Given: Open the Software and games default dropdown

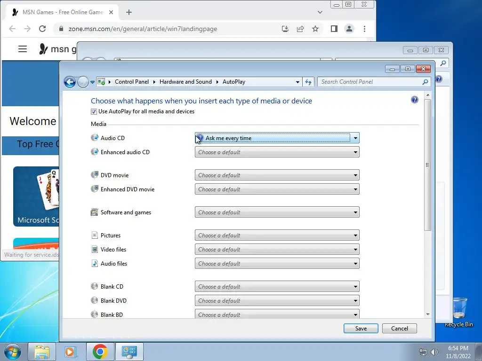Looking at the screenshot, I should (277, 212).
